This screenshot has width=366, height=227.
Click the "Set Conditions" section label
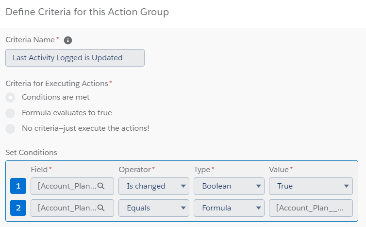pos(31,153)
